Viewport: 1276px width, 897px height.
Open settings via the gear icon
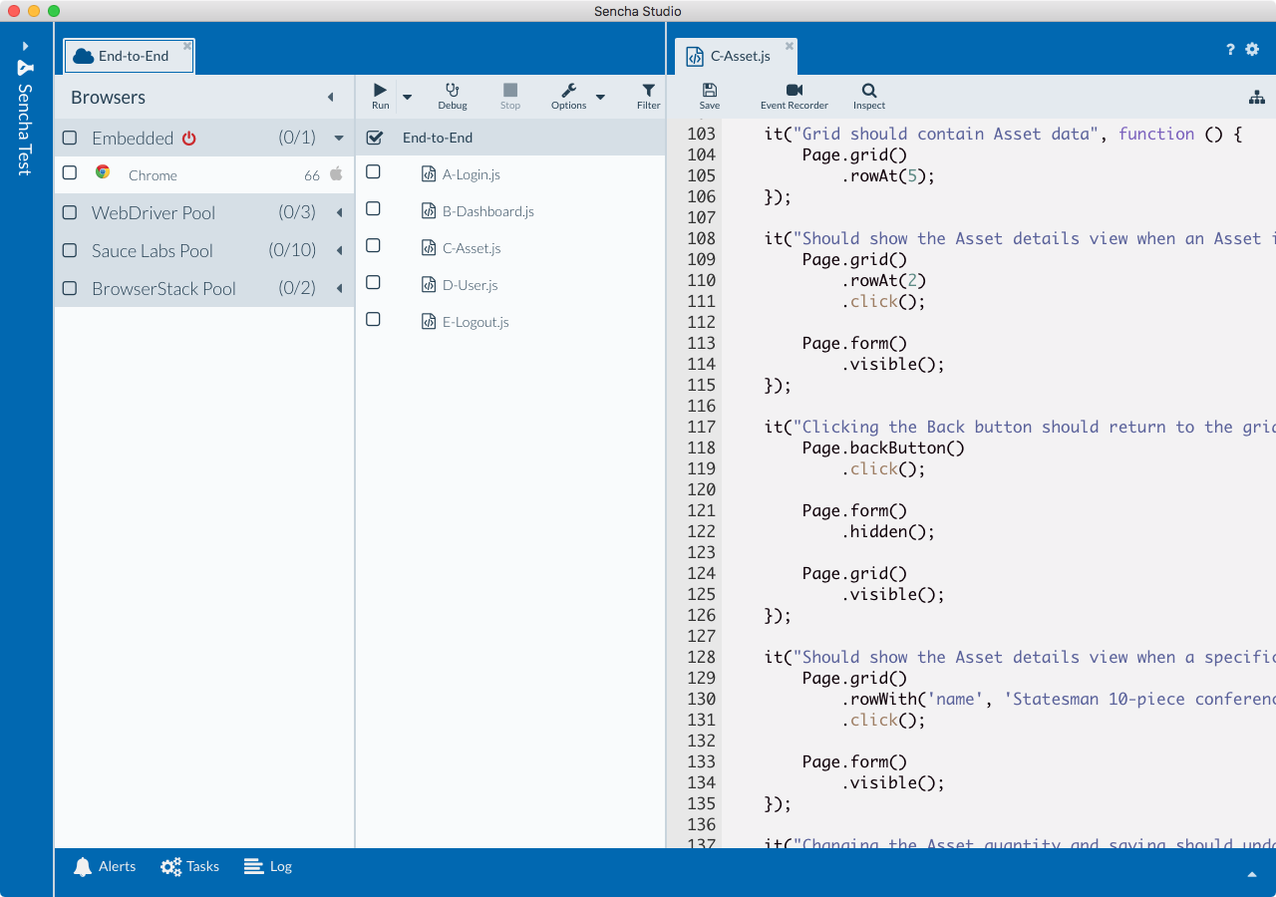(x=1252, y=49)
